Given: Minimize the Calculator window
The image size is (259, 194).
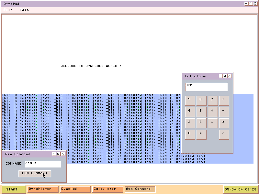Looking at the screenshot, I should pyautogui.click(x=220, y=76).
